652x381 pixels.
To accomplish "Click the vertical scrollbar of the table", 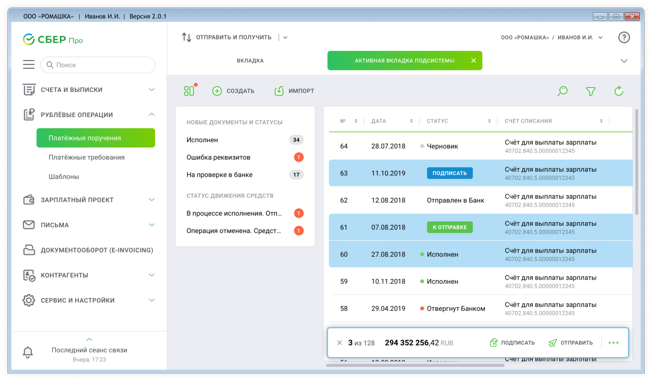I will click(636, 163).
